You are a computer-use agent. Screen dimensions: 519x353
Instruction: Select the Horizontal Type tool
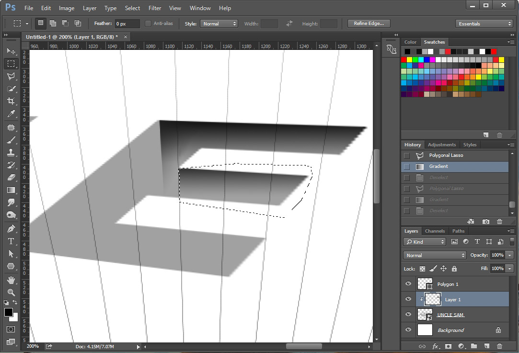pos(11,241)
